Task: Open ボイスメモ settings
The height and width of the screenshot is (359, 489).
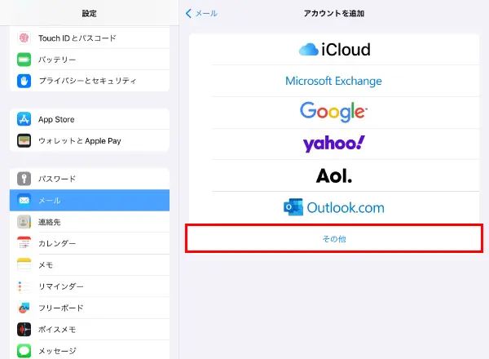Action: pos(90,330)
